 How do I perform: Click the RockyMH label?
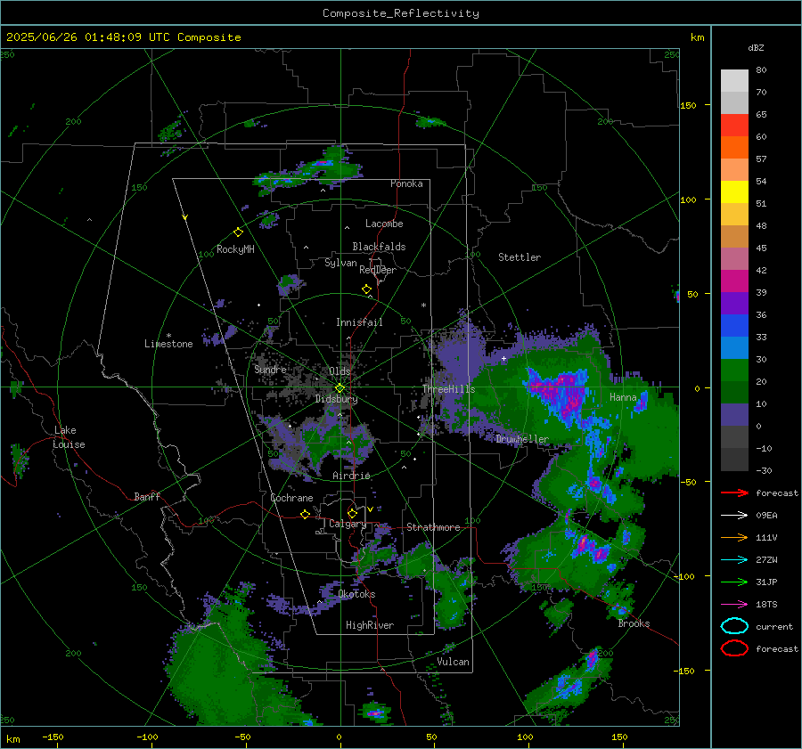(235, 249)
